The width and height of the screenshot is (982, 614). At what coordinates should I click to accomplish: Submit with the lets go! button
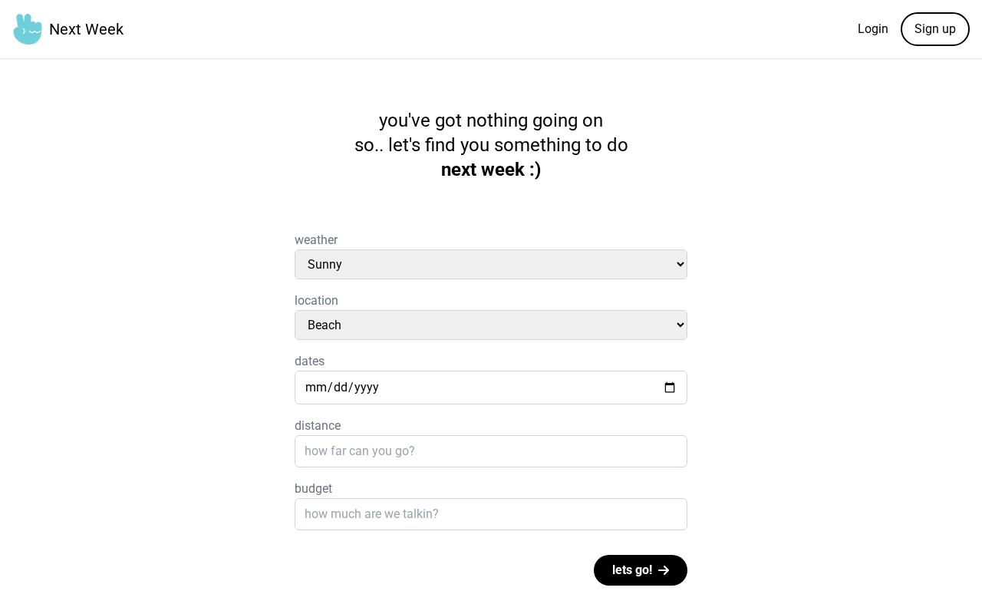(x=631, y=570)
